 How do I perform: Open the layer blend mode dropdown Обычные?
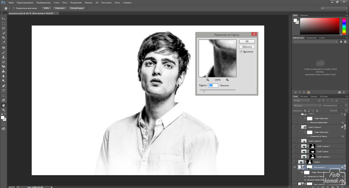[306, 106]
